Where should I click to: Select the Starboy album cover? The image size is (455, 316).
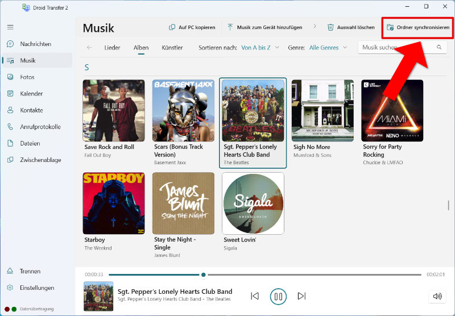click(x=114, y=203)
